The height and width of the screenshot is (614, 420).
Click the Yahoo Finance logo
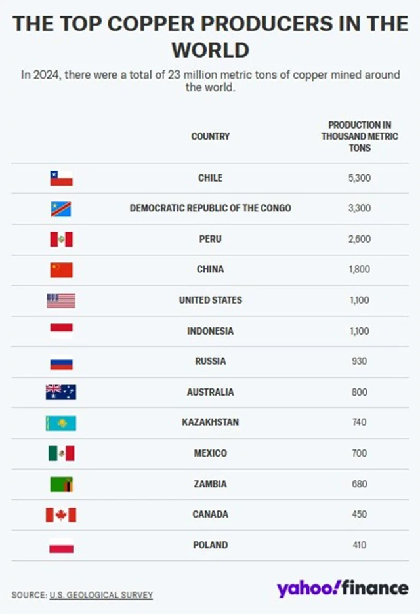click(x=342, y=588)
